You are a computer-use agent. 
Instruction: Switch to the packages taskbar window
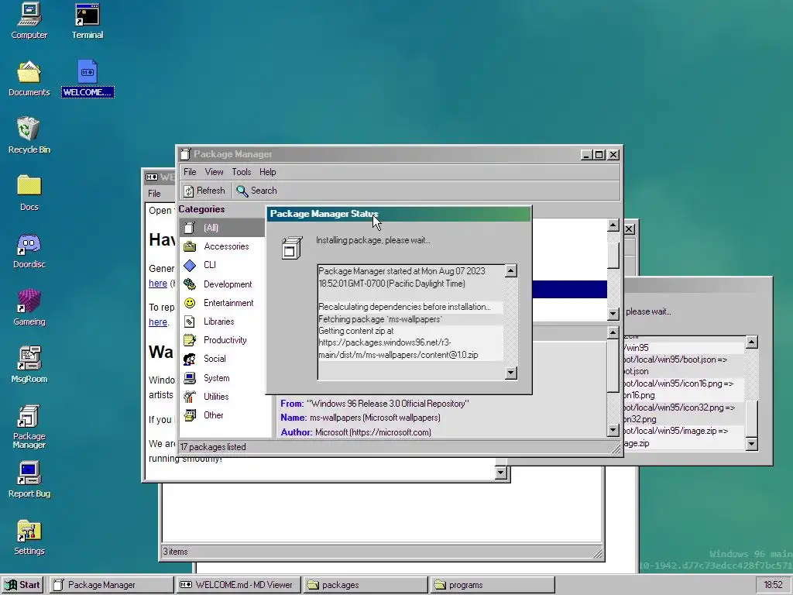(x=366, y=585)
